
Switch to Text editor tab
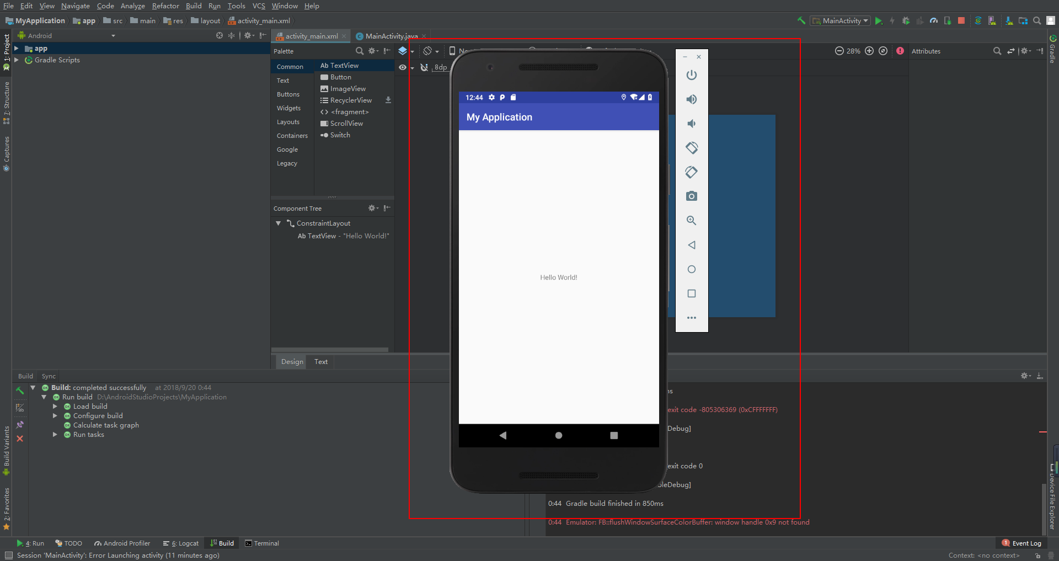(x=321, y=361)
